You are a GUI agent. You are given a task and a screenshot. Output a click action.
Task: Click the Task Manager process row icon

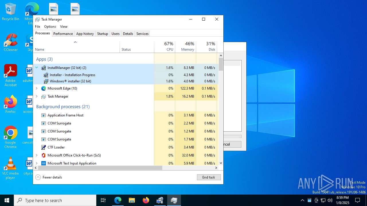coord(44,96)
